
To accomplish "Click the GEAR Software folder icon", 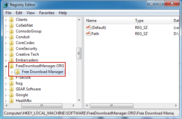I will coord(11,89).
